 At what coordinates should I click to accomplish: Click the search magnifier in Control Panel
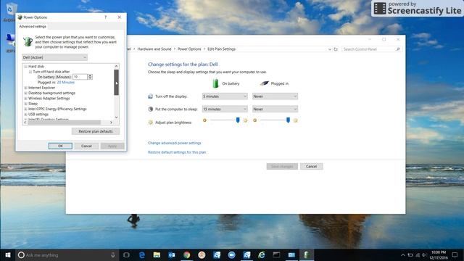tap(398, 49)
